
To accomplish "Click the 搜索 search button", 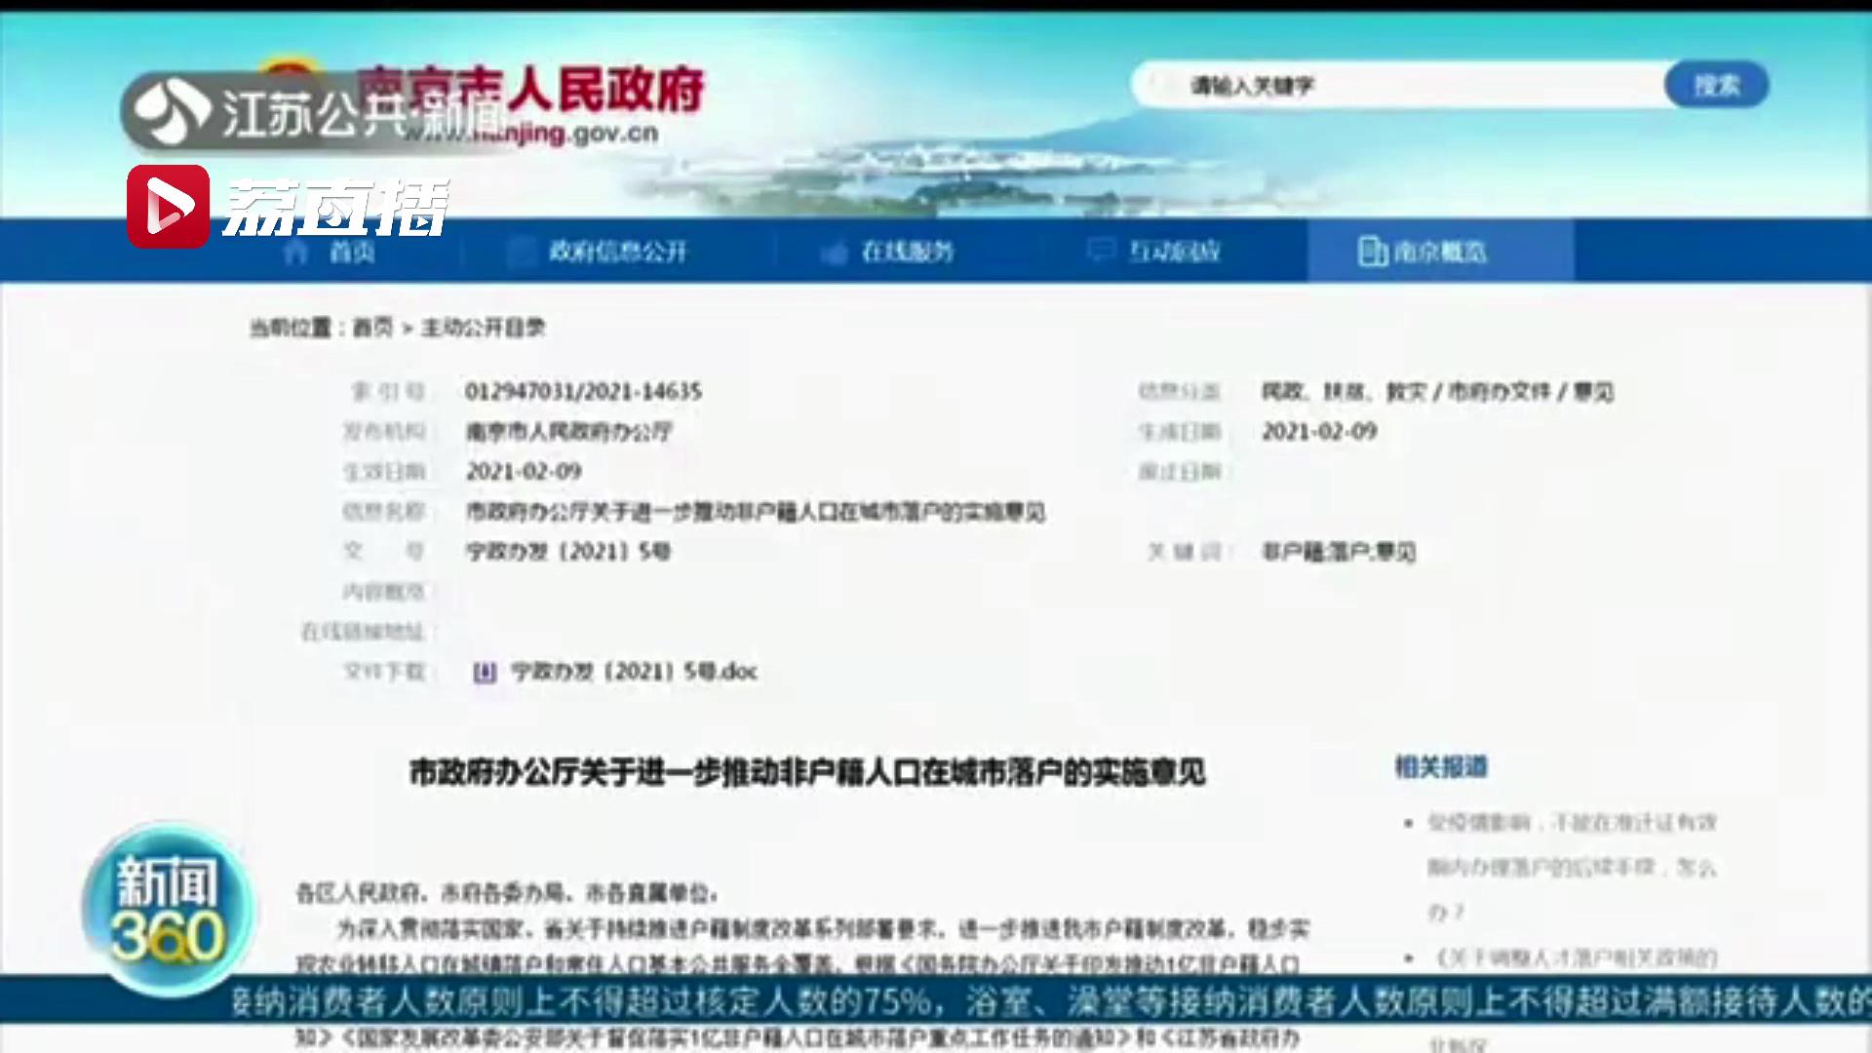I will point(1717,85).
